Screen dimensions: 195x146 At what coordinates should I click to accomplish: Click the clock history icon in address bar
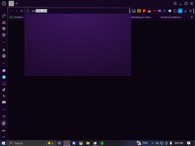click(x=28, y=11)
